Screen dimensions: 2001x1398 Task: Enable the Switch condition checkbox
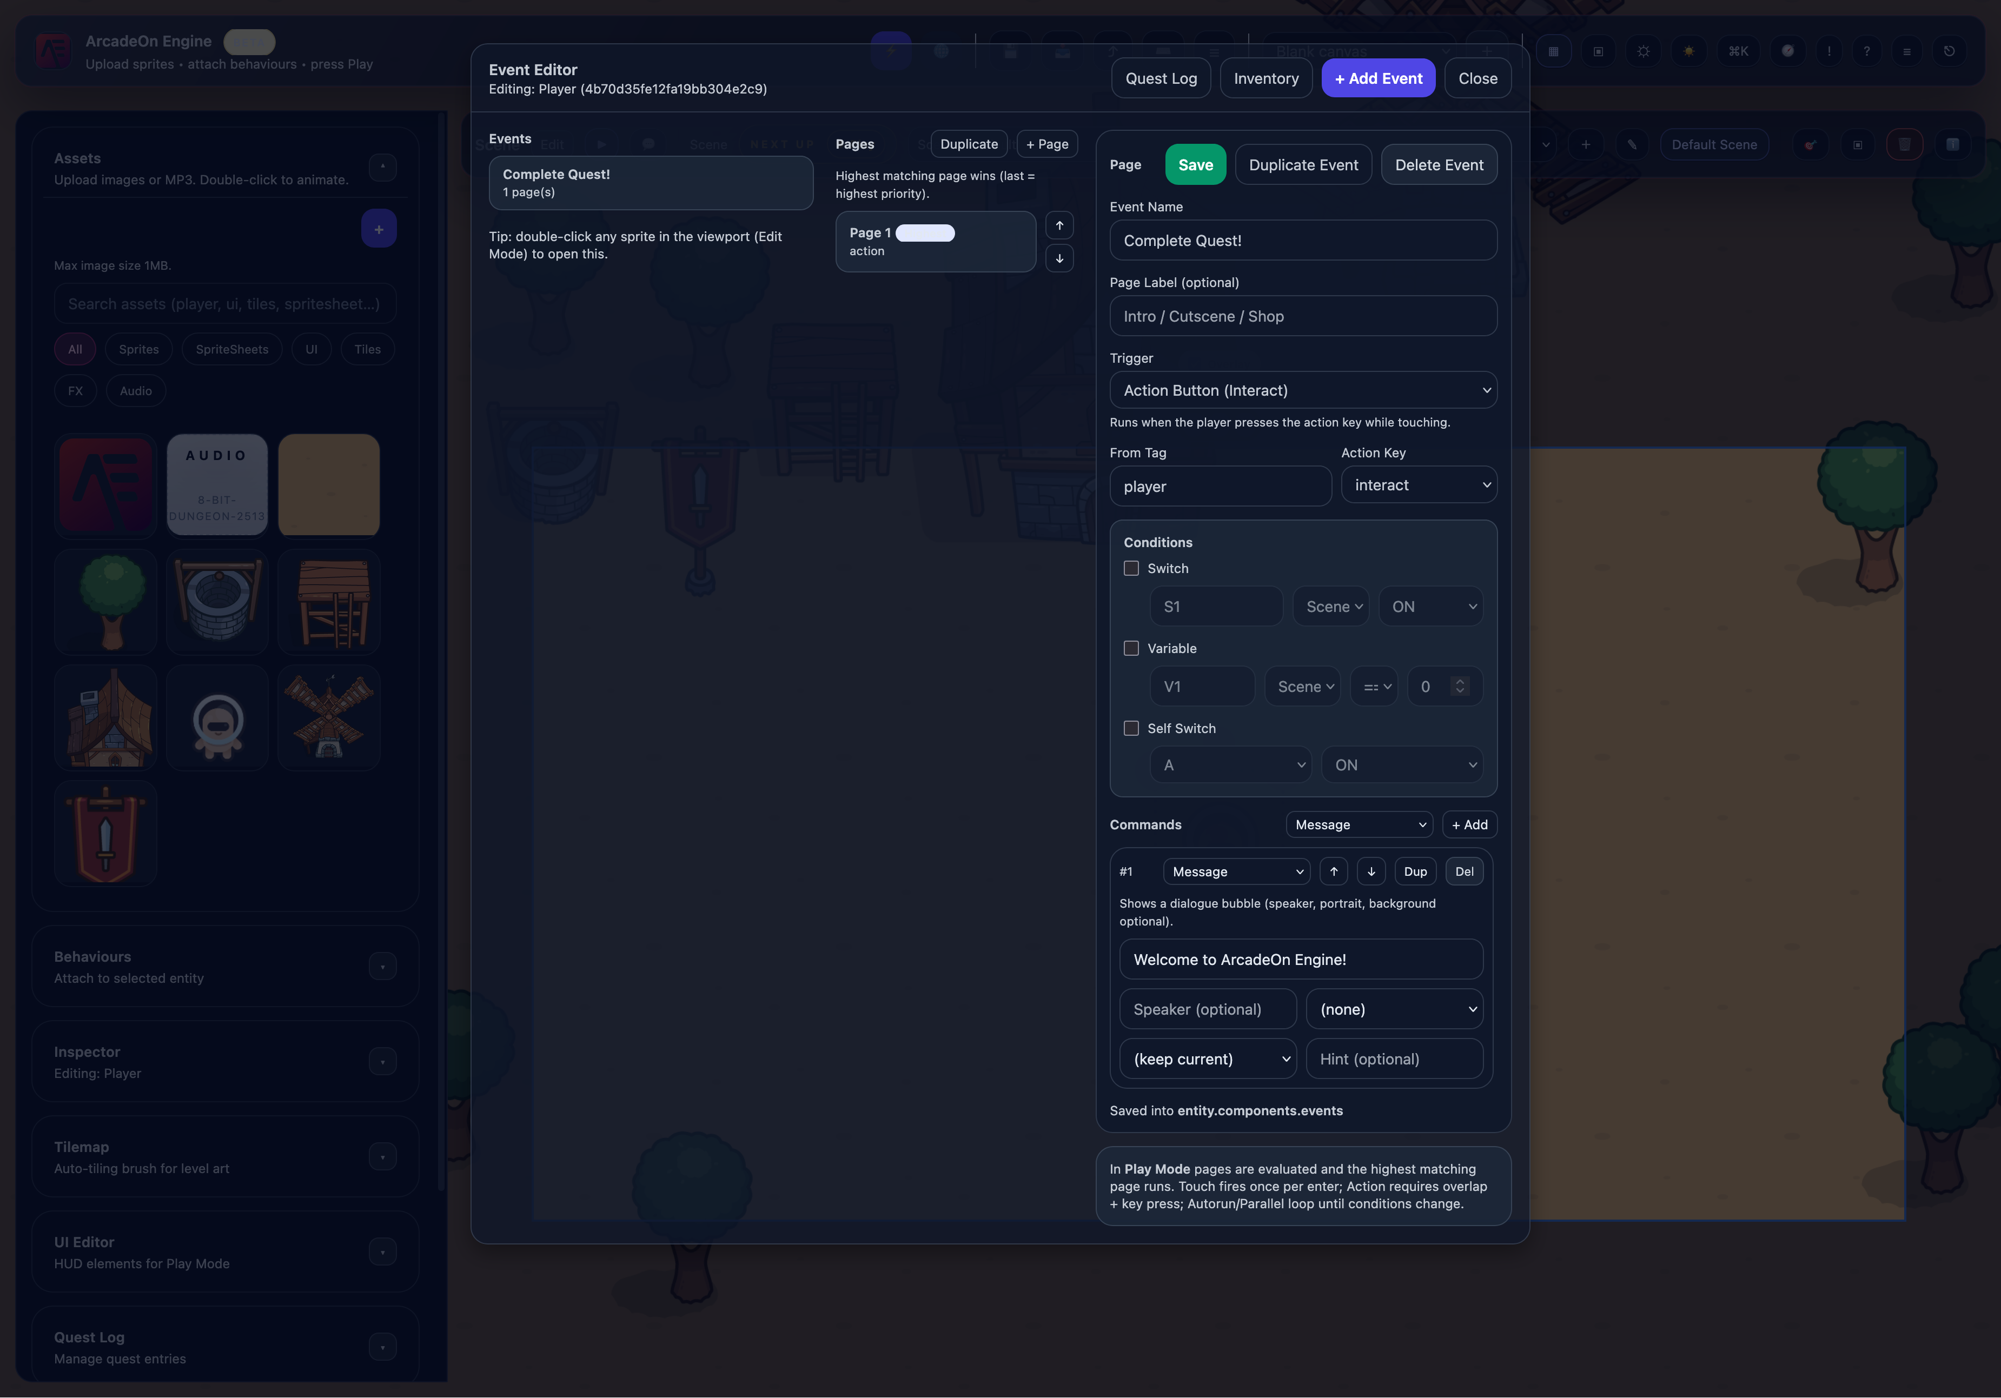coord(1131,568)
